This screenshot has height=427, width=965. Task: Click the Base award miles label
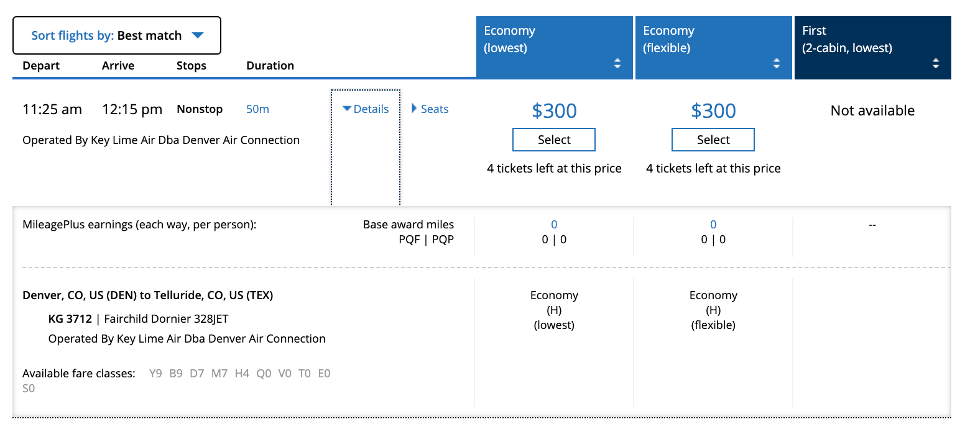point(409,225)
